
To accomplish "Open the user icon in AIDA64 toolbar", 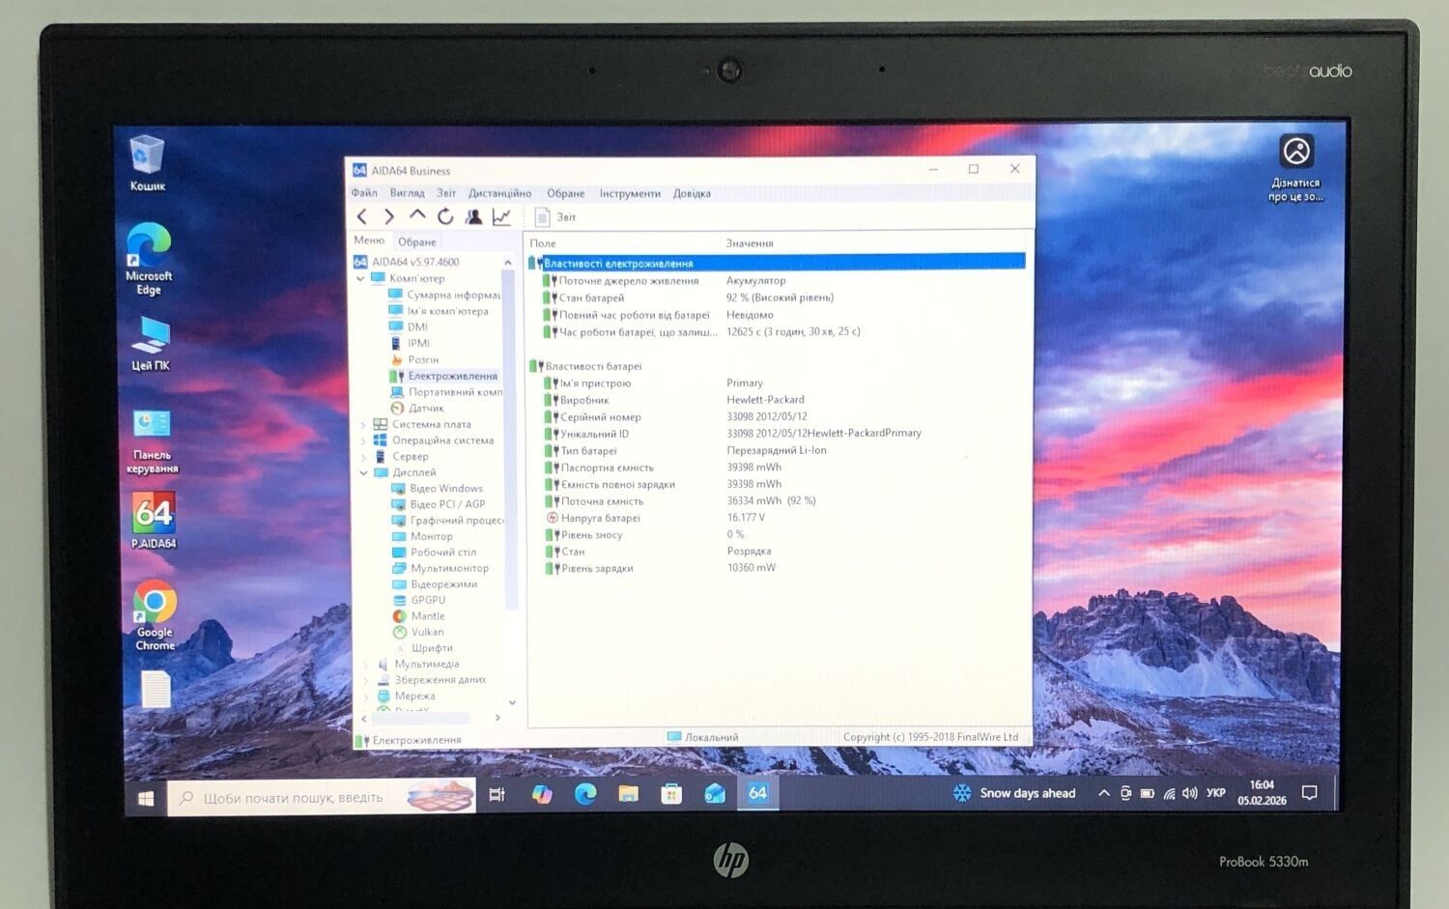I will click(473, 216).
